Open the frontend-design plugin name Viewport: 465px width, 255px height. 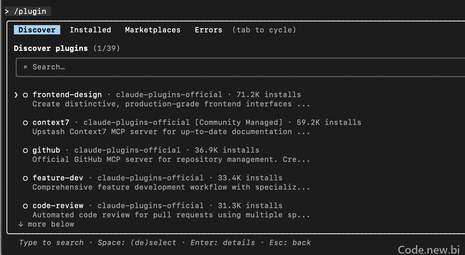67,94
